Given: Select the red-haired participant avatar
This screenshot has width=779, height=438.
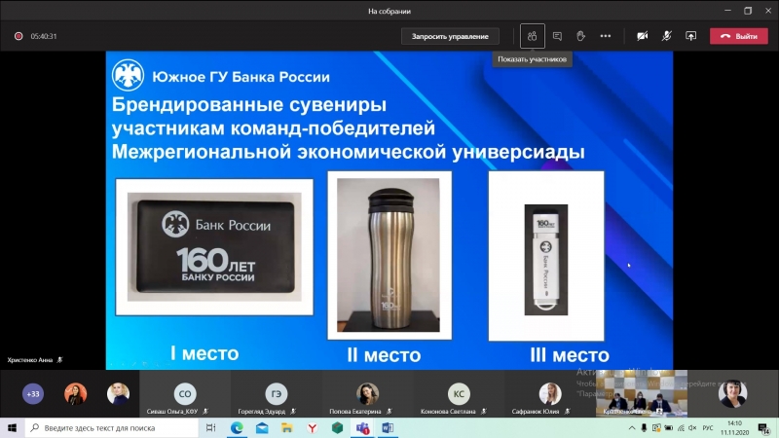Looking at the screenshot, I should [76, 394].
